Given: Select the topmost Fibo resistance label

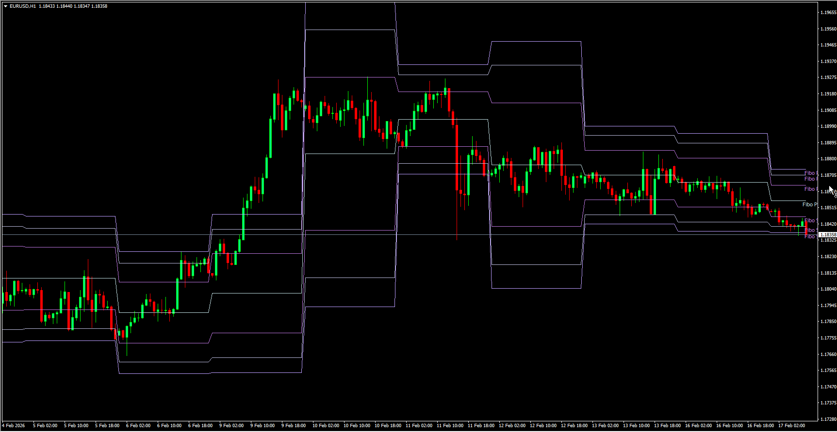Looking at the screenshot, I should coord(809,173).
